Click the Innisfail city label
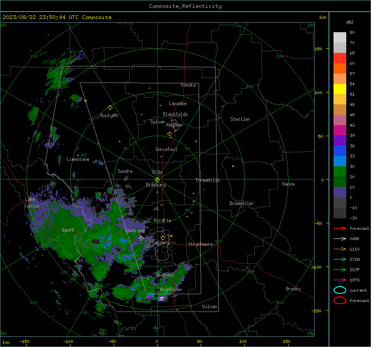This screenshot has height=347, width=371. [166, 149]
